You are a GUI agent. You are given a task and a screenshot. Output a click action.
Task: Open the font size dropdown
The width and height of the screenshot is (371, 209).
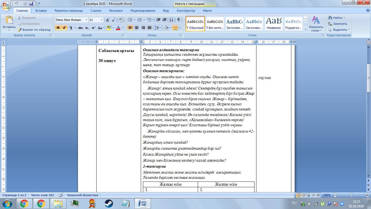[101, 20]
